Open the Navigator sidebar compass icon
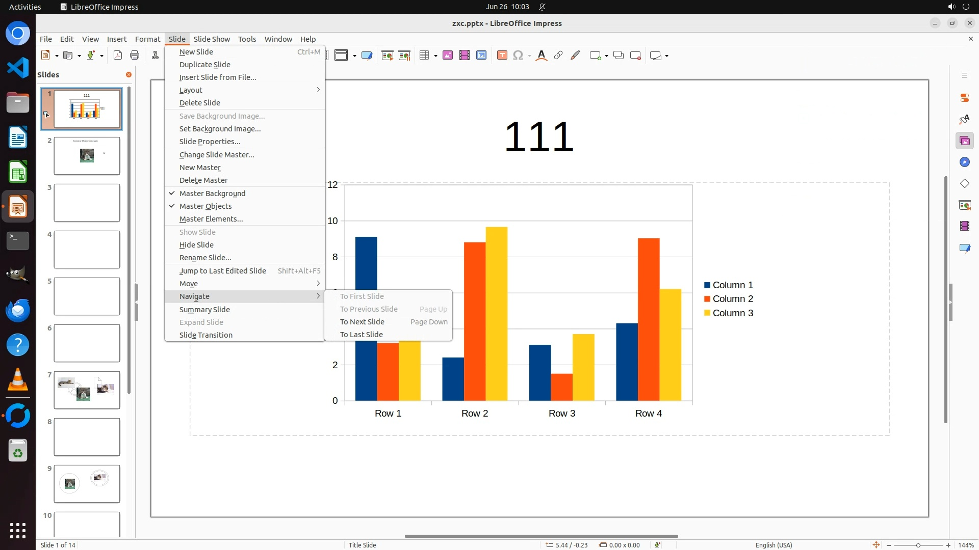 [x=964, y=162]
